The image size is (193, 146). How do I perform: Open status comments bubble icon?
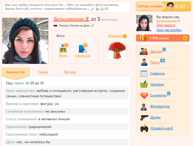point(102,9)
